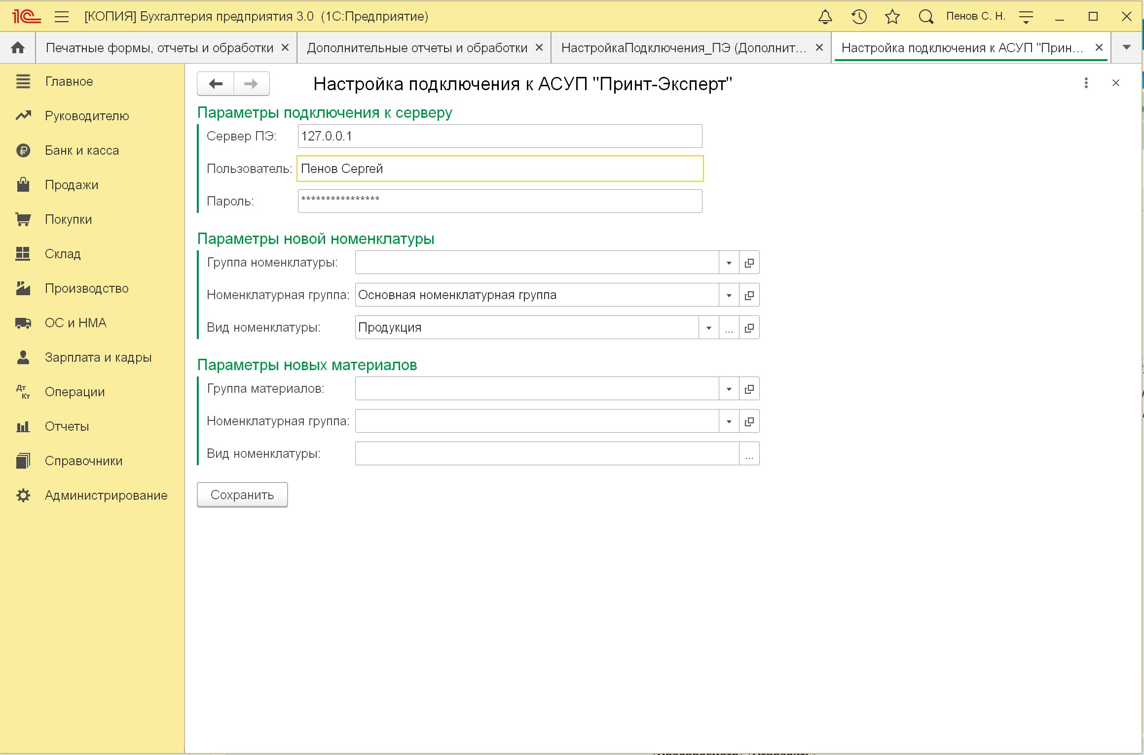Expand Вид номенклатуры Продукция dropdown arrow
The height and width of the screenshot is (755, 1144).
(708, 328)
